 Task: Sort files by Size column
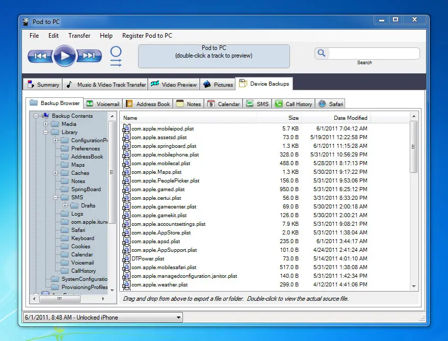click(279, 118)
